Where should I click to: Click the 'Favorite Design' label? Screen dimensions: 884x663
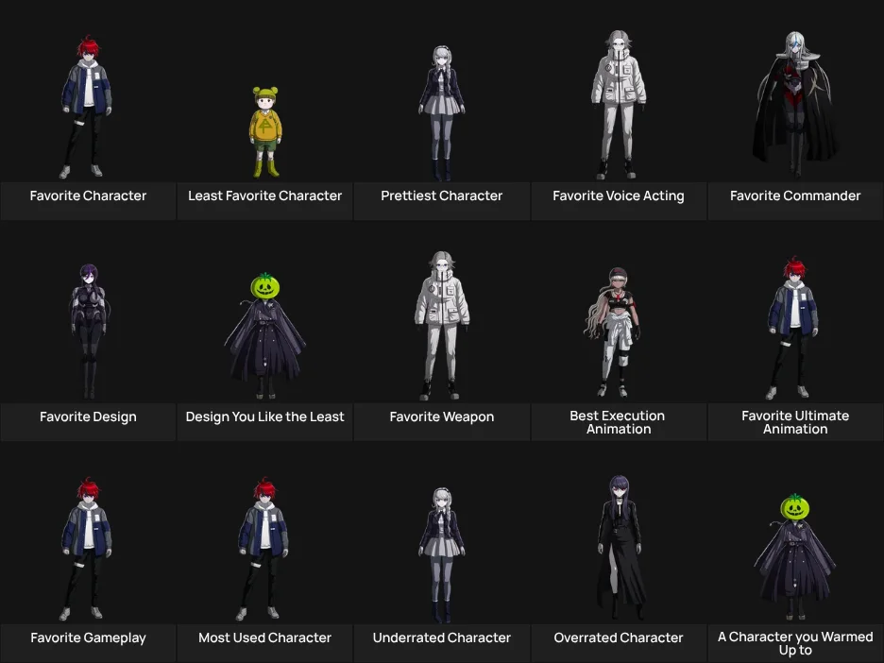click(x=88, y=416)
